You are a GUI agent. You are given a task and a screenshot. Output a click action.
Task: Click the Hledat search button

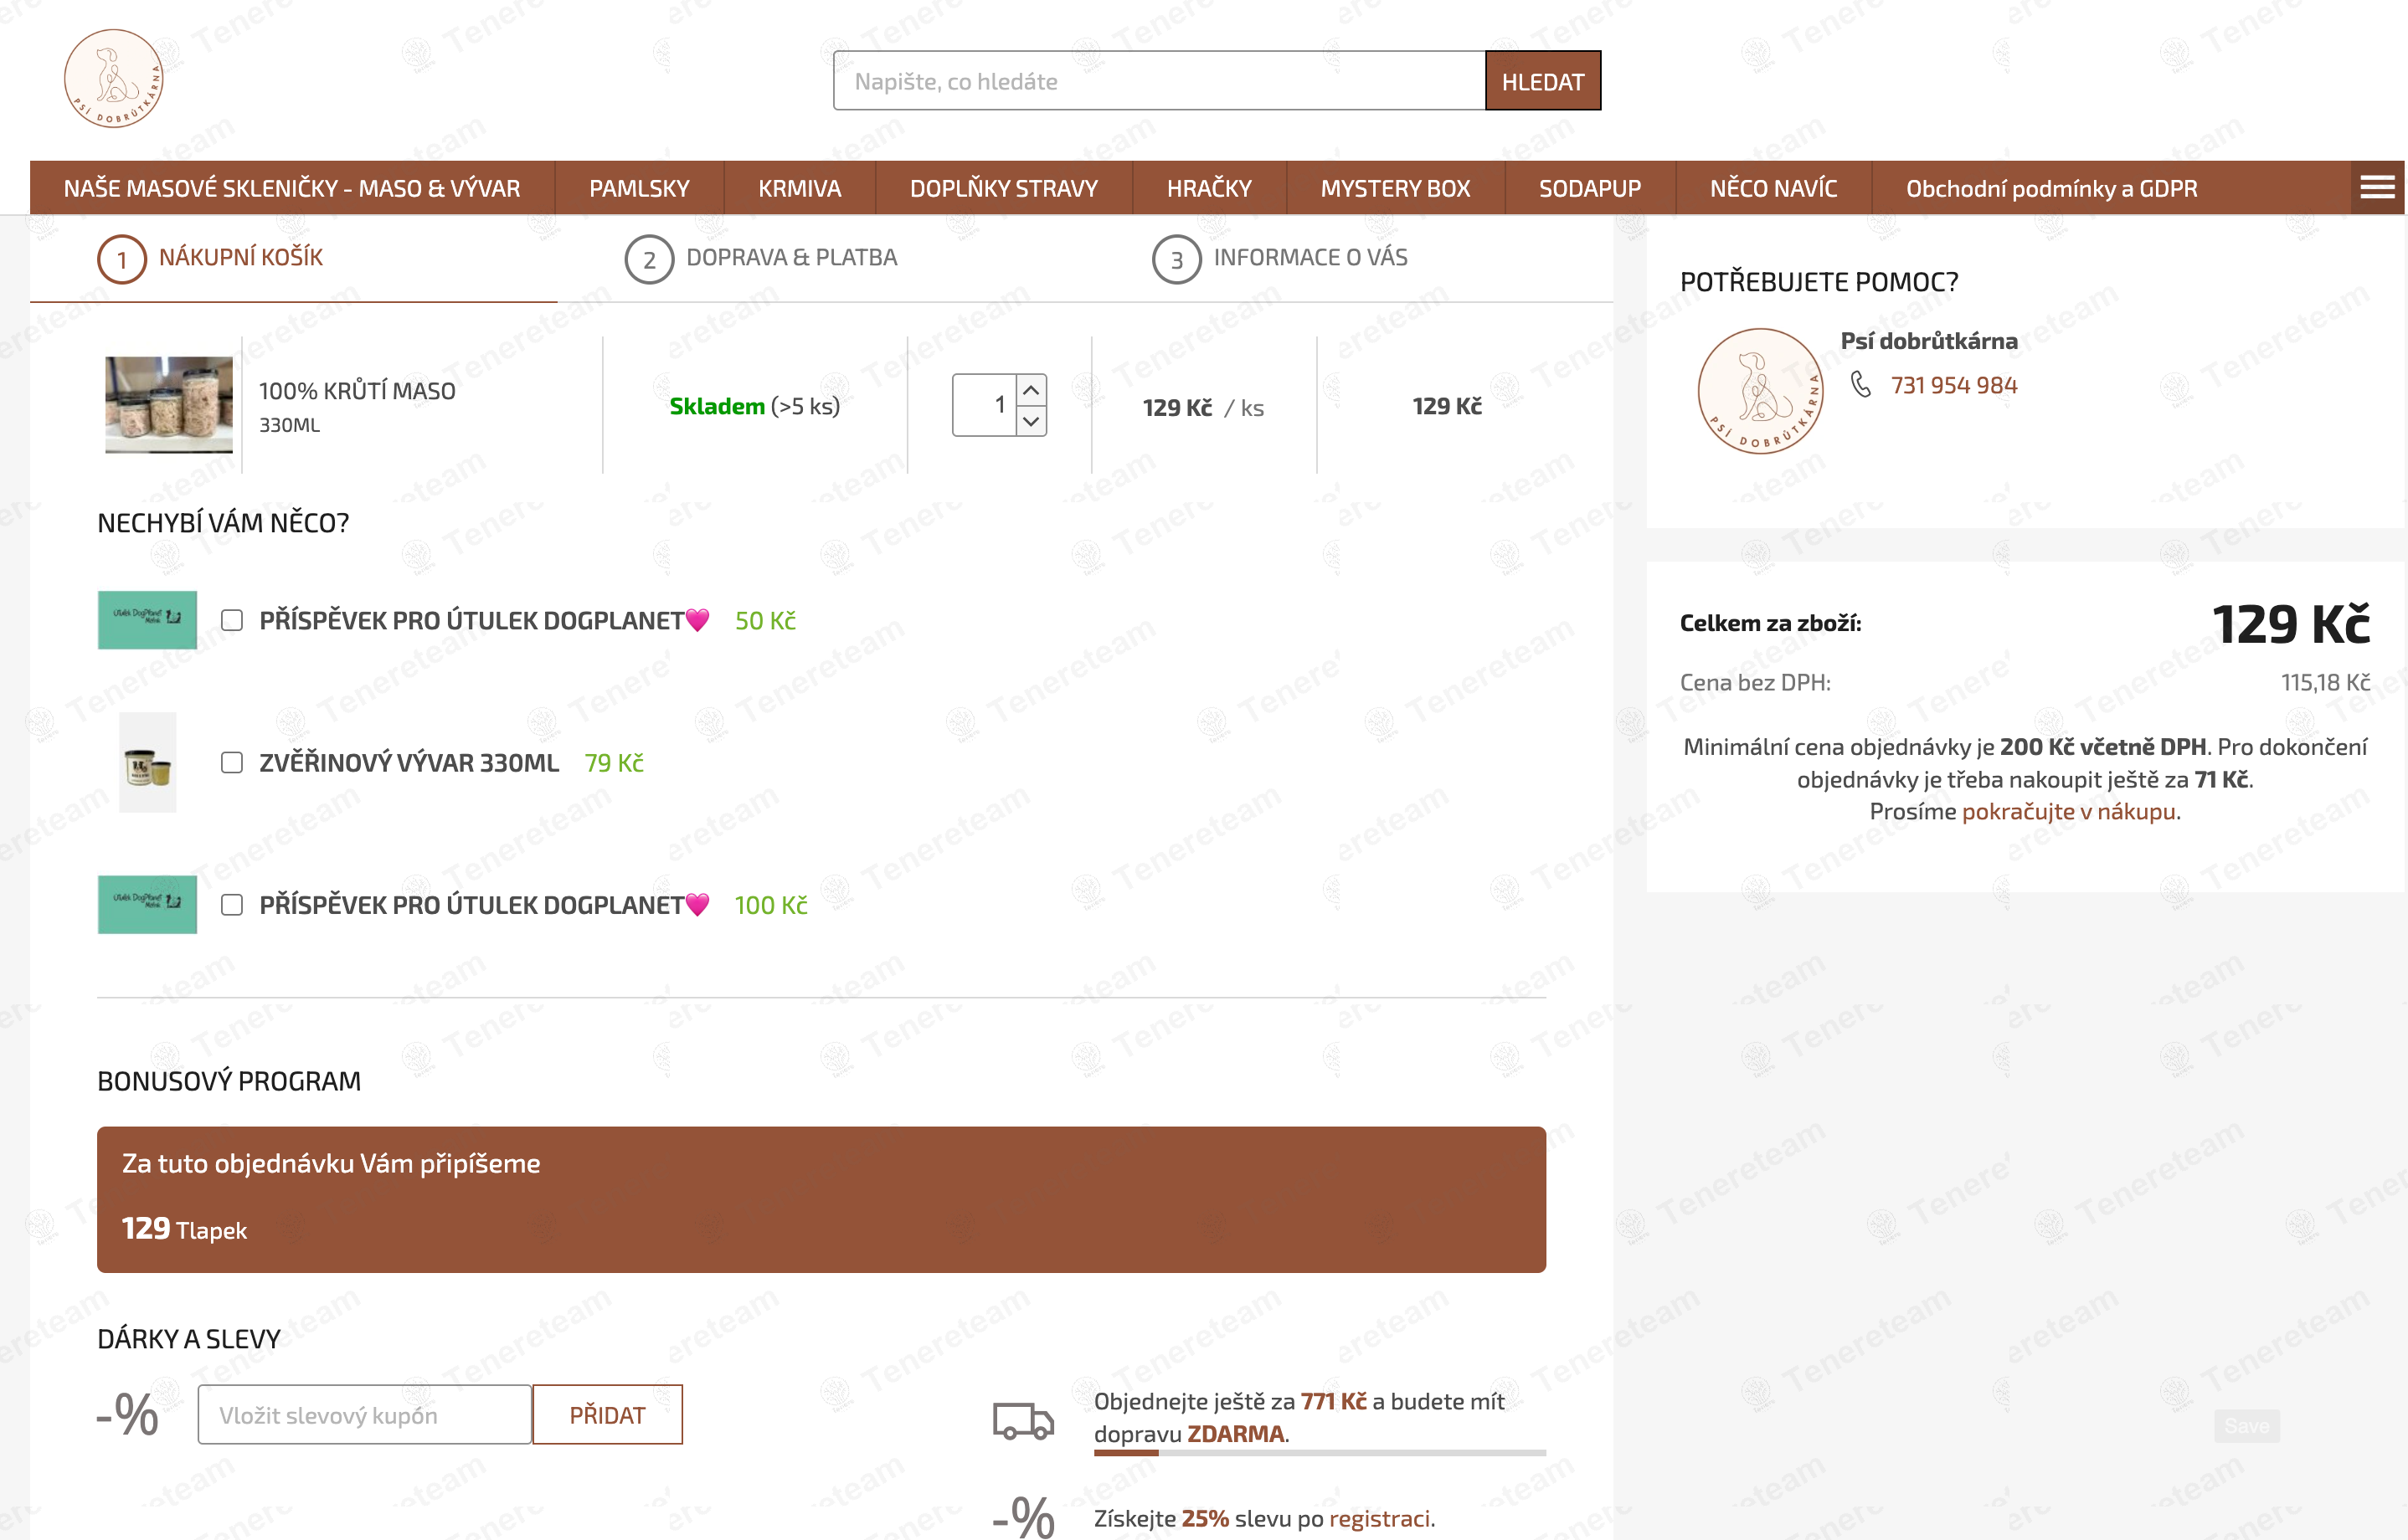[x=1542, y=81]
